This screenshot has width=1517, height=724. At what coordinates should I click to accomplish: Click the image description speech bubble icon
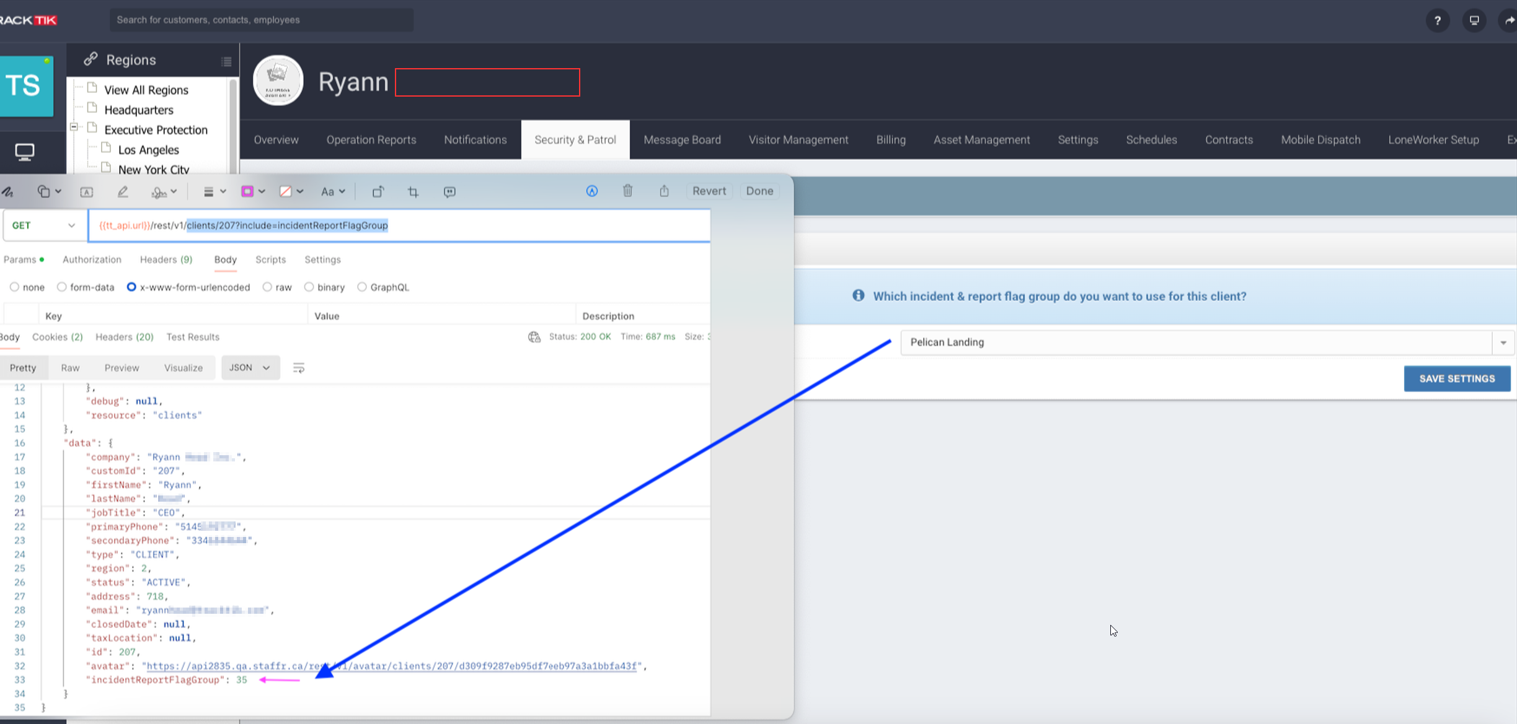[x=449, y=192]
